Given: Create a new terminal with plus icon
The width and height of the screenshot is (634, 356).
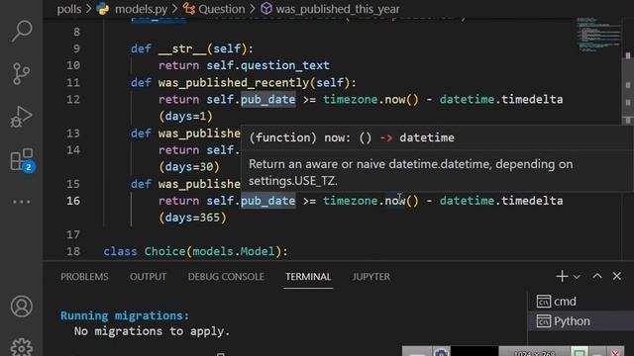Looking at the screenshot, I should (x=562, y=277).
